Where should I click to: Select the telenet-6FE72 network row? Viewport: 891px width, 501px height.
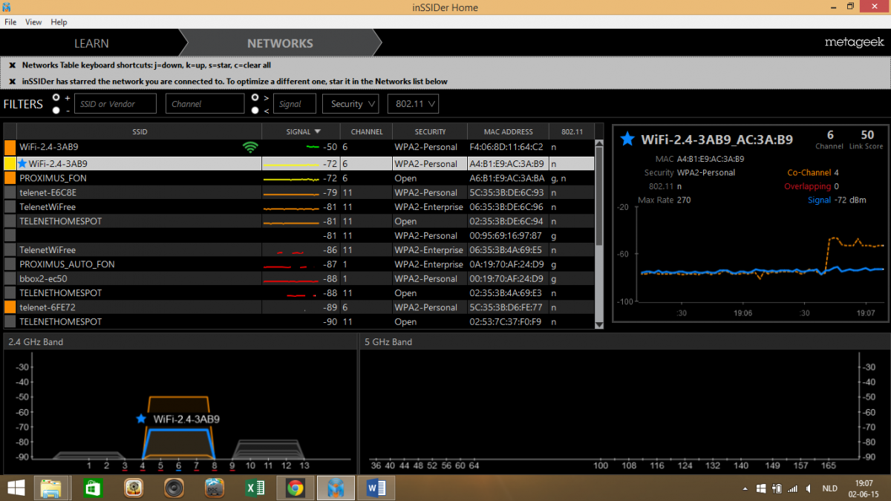click(299, 307)
